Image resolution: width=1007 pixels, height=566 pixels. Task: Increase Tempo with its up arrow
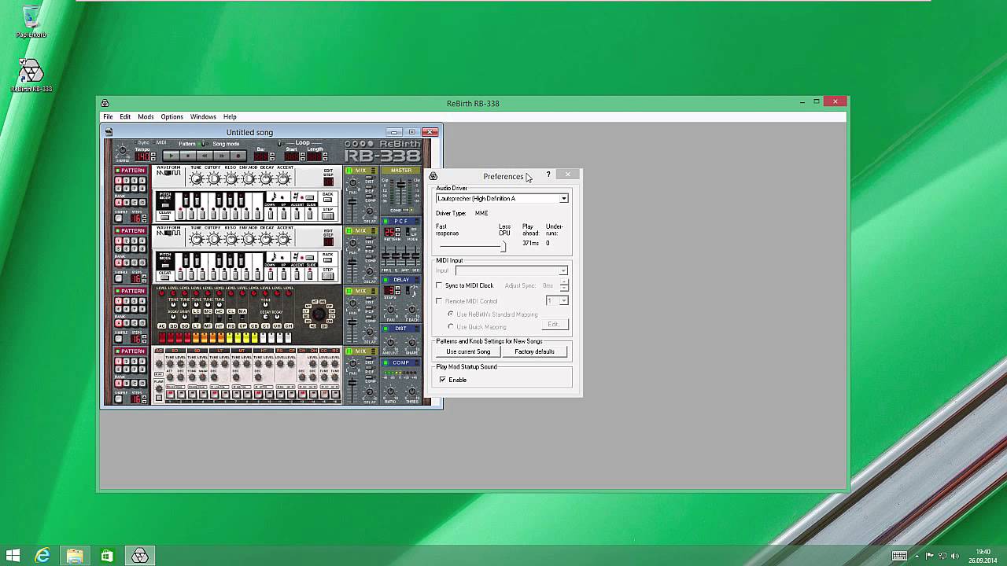[x=153, y=154]
